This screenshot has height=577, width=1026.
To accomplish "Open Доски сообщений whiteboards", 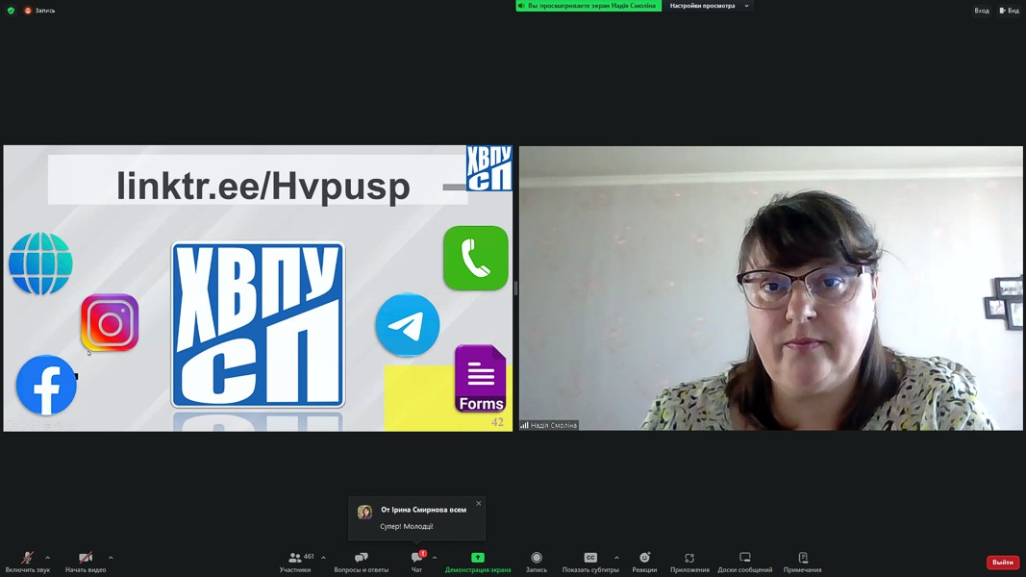I will [744, 562].
